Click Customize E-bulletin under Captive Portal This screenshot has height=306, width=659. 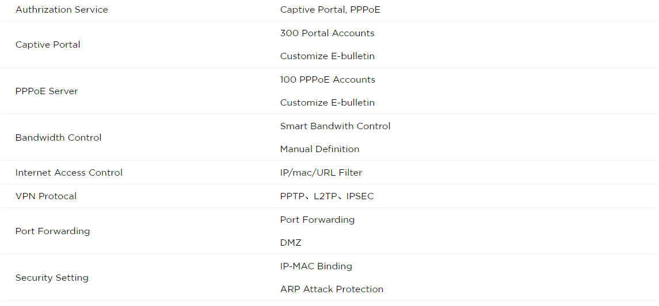coord(327,56)
